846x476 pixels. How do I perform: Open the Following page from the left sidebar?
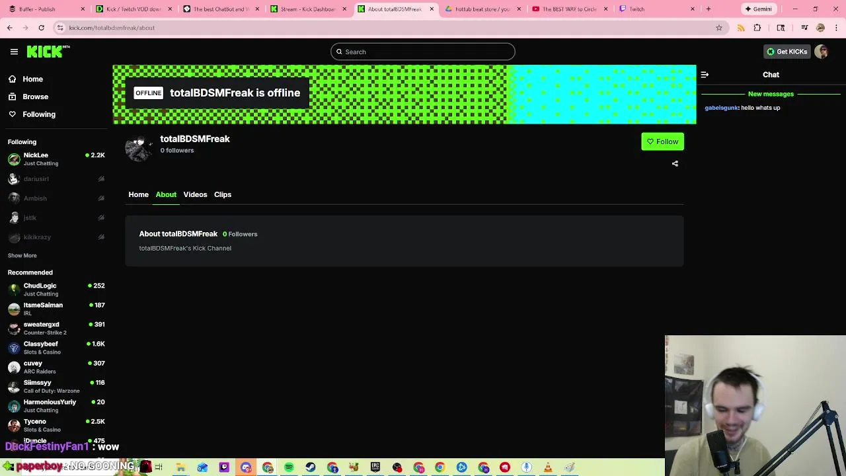tap(38, 114)
